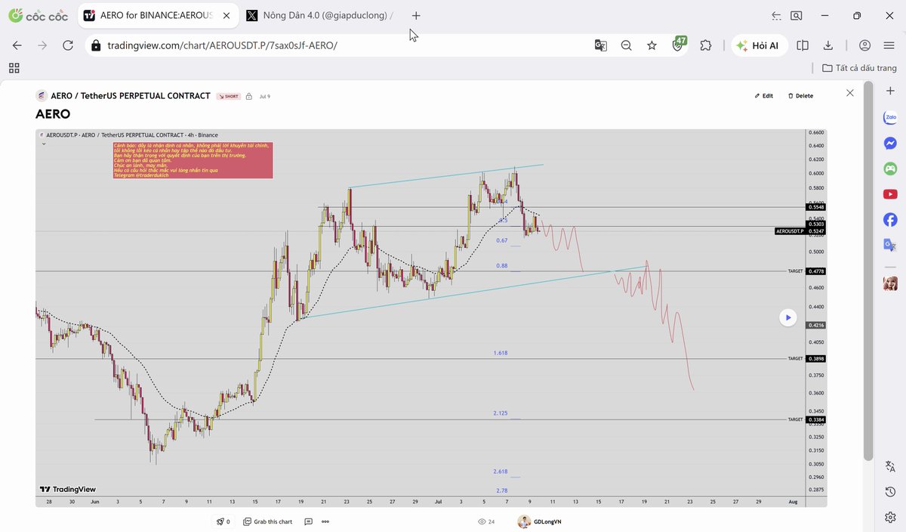Open YouTube from the sidebar
The height and width of the screenshot is (532, 906).
coord(890,194)
